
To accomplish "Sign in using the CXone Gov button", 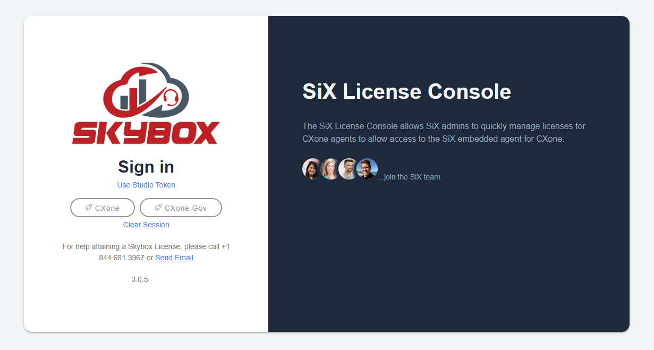I will (181, 208).
